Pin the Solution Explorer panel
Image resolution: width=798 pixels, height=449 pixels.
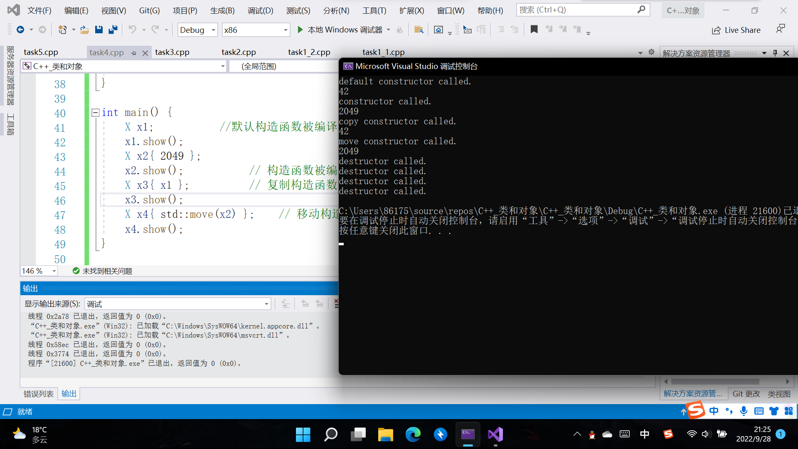click(775, 53)
